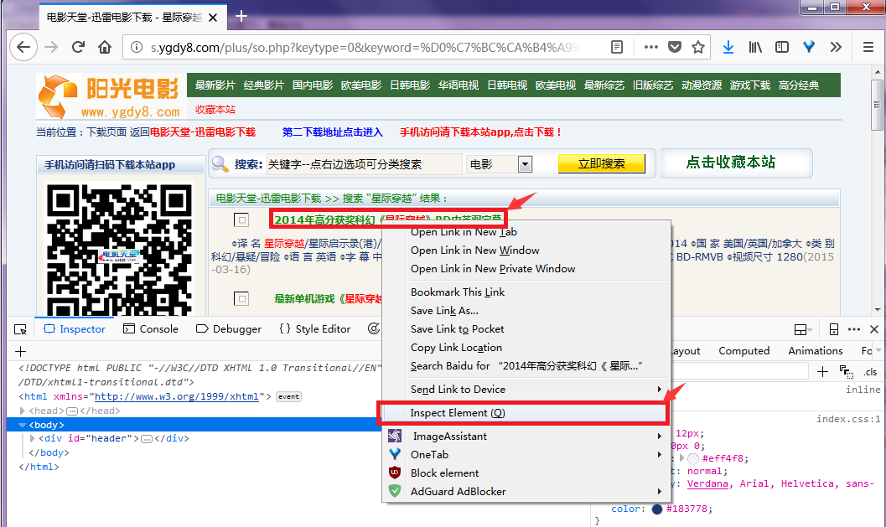
Task: Choose devtools docking mode dropdown
Action: (x=803, y=329)
